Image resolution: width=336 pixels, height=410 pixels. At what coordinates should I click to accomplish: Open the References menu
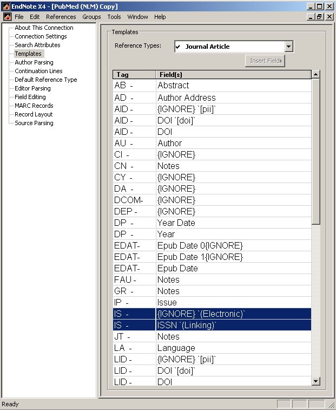[x=61, y=17]
